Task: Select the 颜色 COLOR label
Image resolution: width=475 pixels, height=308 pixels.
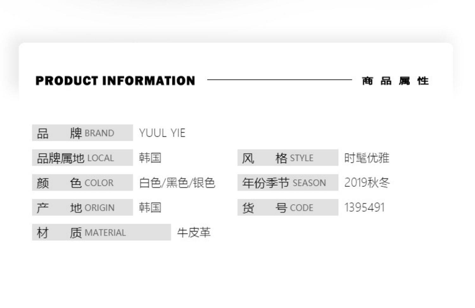Action: [x=82, y=183]
